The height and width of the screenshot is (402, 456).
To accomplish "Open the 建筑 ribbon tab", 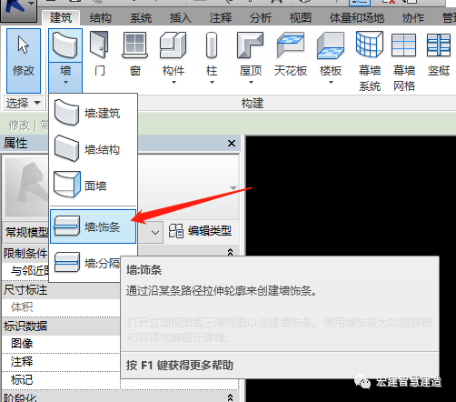I will pos(61,18).
